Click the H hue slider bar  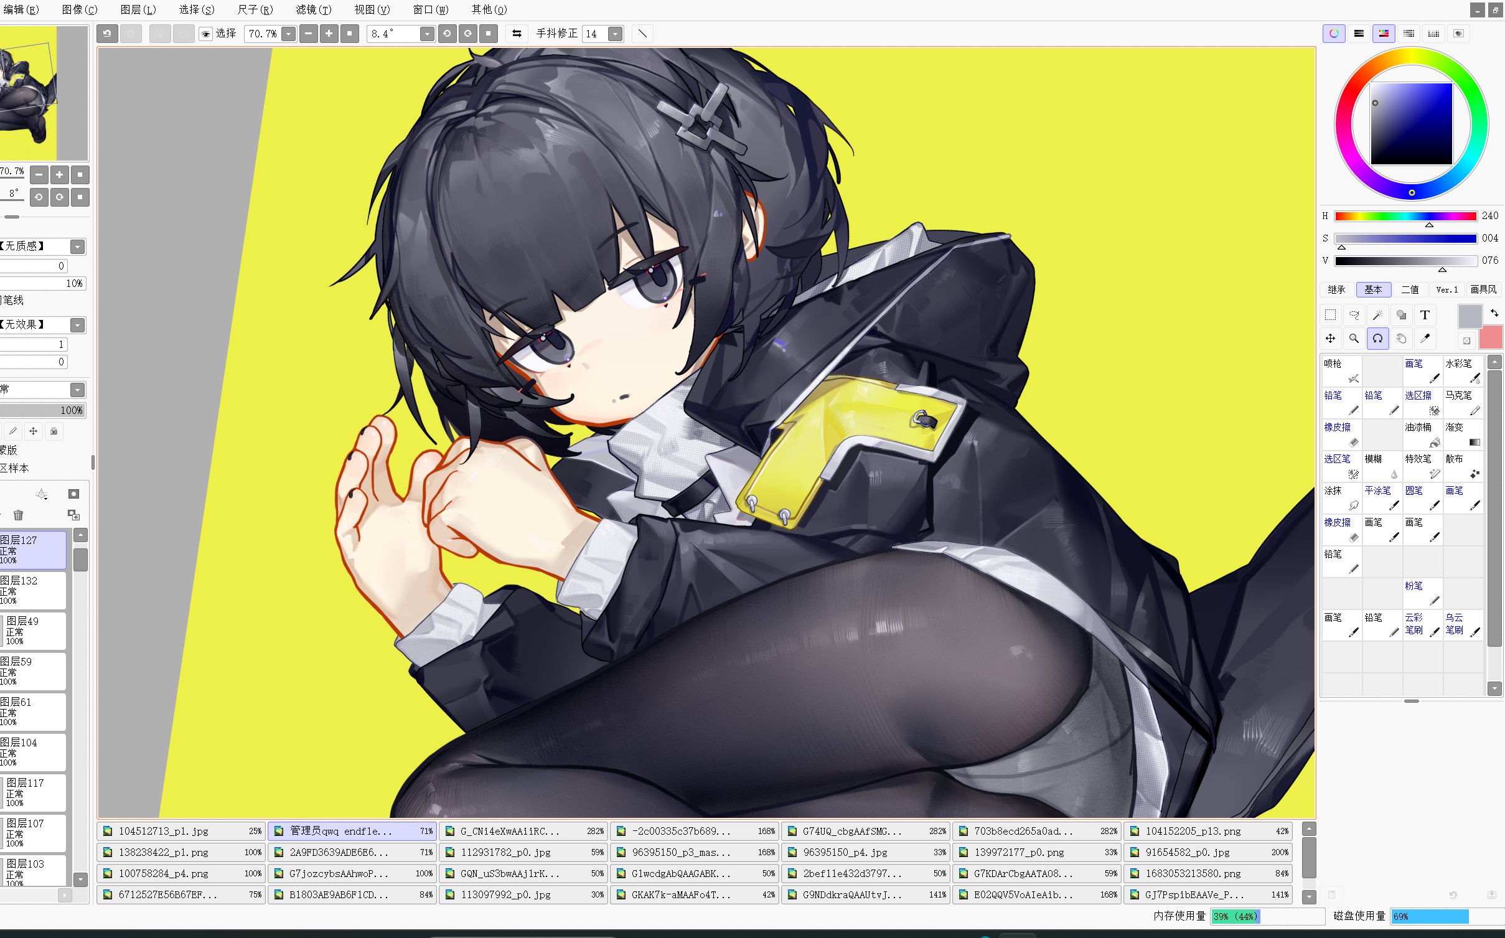[1405, 216]
